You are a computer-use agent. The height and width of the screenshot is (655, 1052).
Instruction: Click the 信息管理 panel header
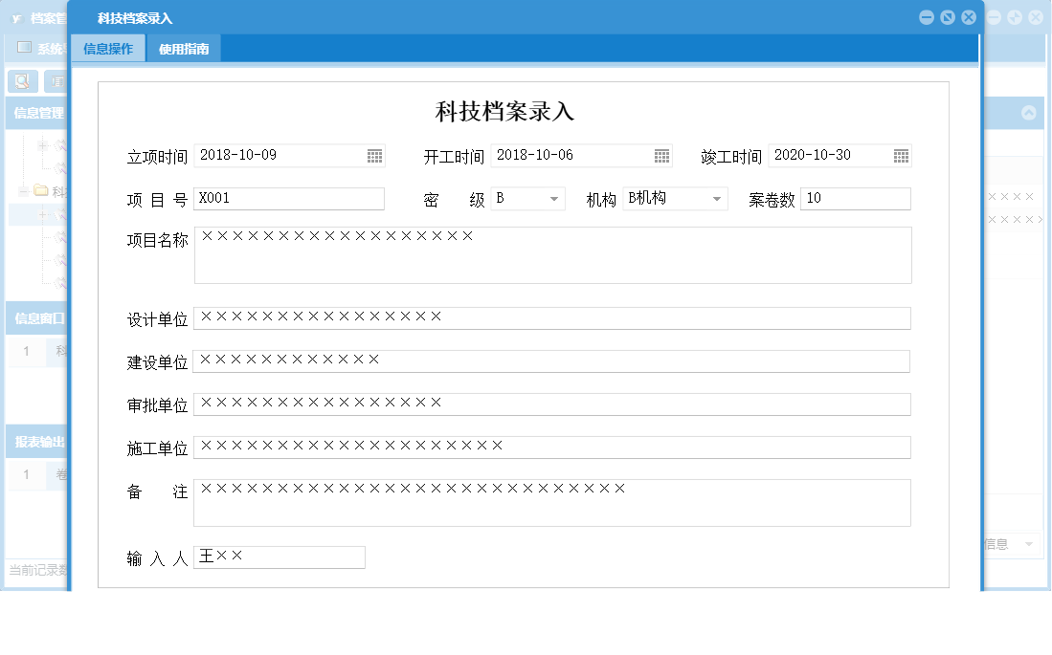click(x=36, y=112)
